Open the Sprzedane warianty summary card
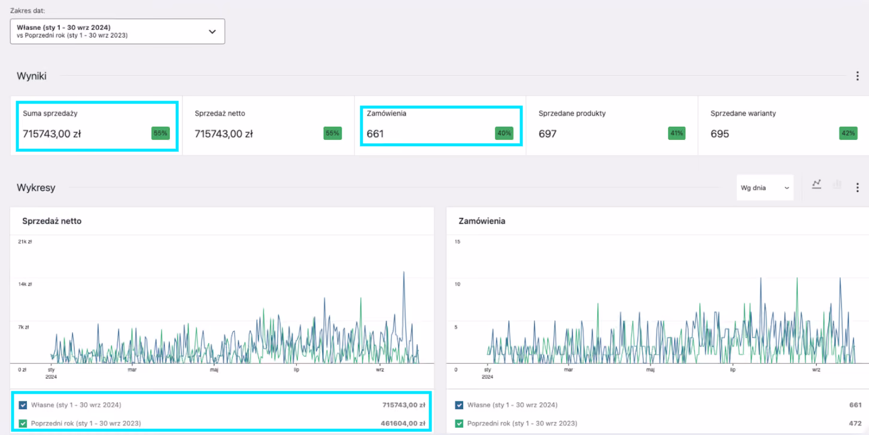Screen dimensions: 869x435 (783, 126)
